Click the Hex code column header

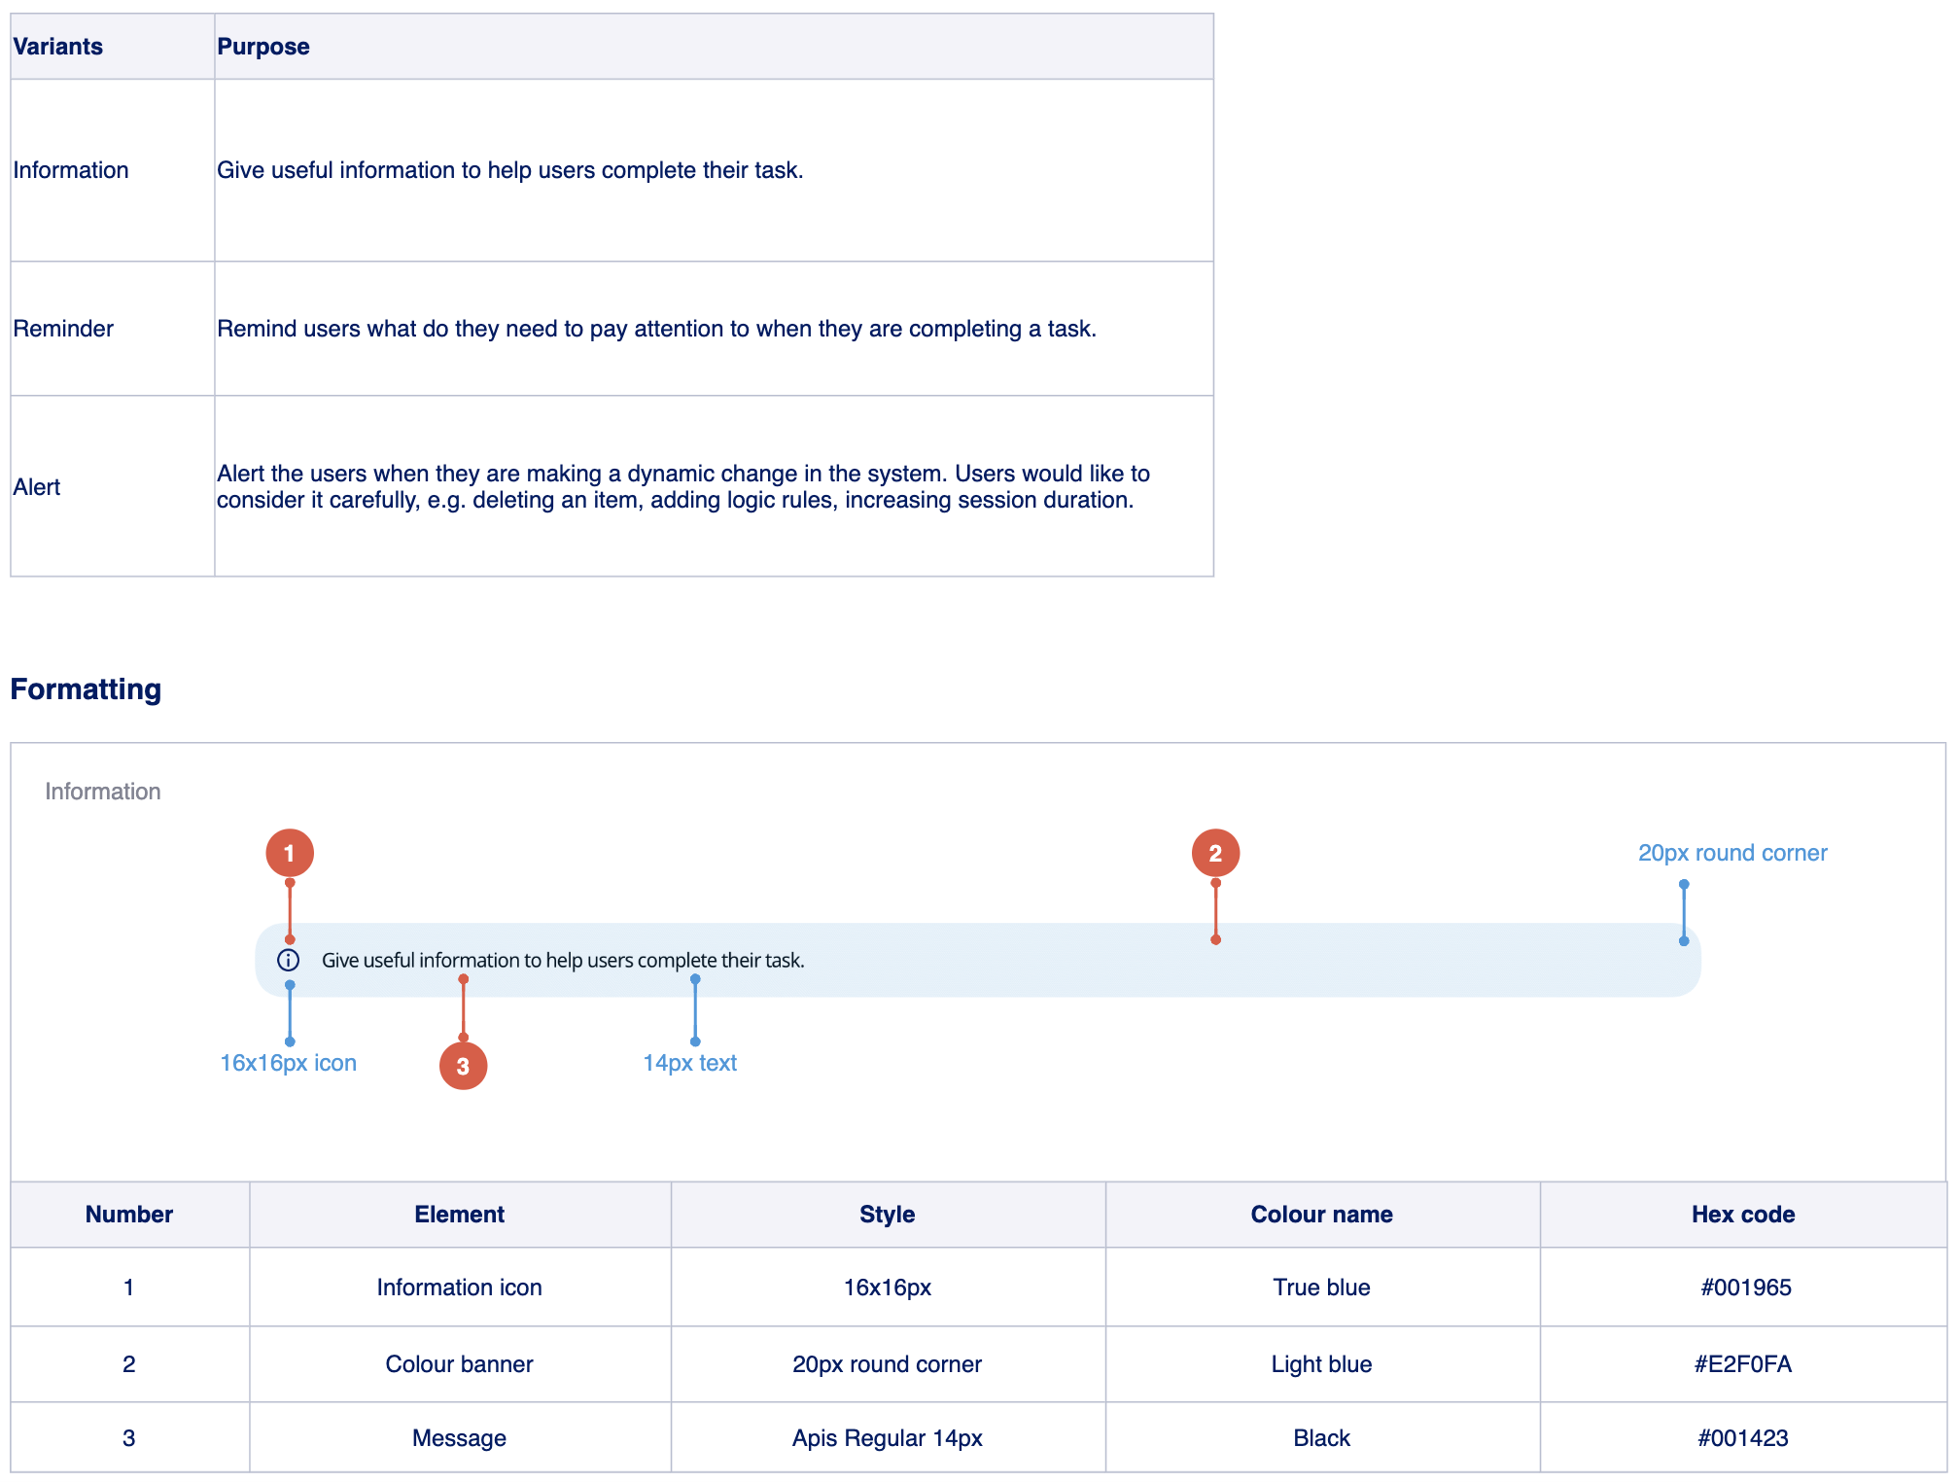click(x=1742, y=1215)
